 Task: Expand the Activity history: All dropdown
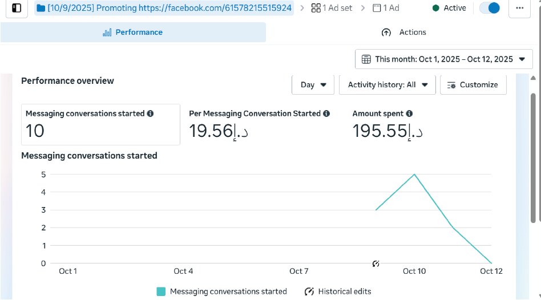387,84
